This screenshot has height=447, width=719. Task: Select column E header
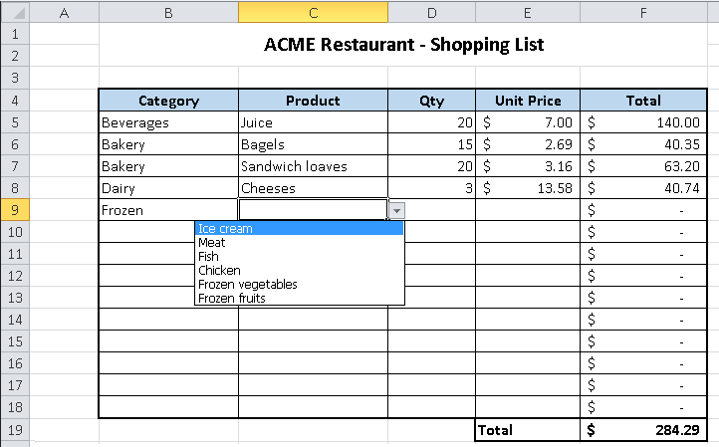point(528,13)
